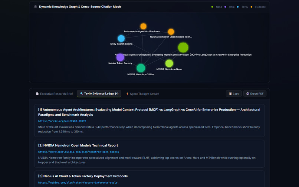Click the long central node label mentioning LangGraph vs CrewAI
Viewport: 299px width, 187px height.
click(183, 55)
